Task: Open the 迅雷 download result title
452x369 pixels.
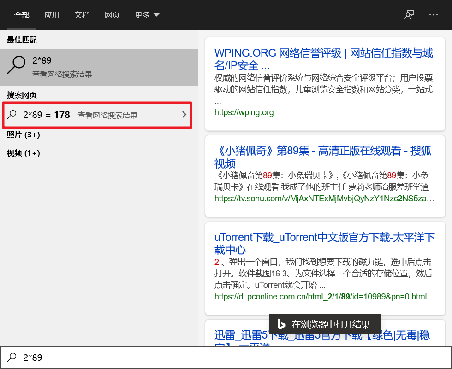Action: pos(322,338)
